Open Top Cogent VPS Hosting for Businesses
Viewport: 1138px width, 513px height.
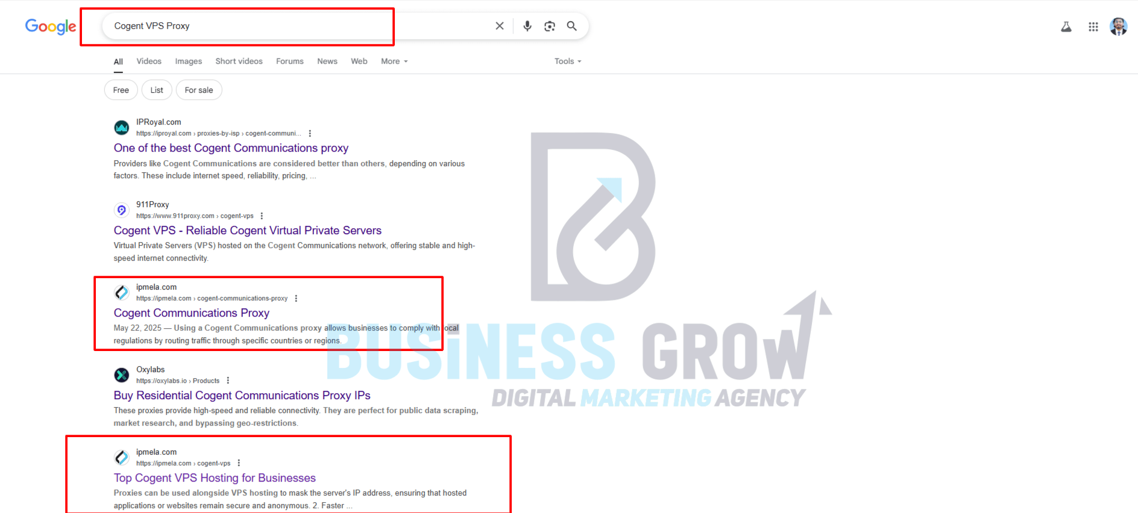click(x=215, y=478)
